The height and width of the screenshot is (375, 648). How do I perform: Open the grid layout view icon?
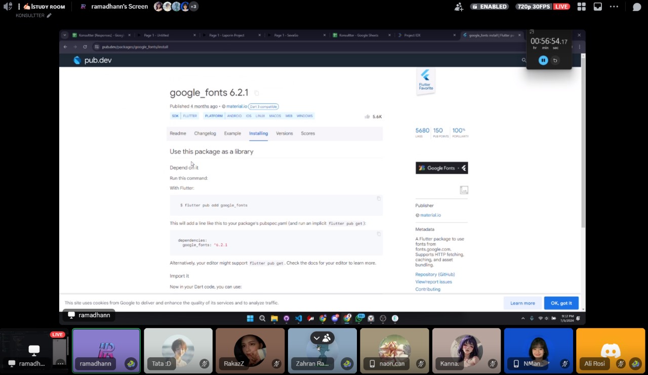(x=582, y=7)
